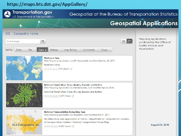Screen dimensions: 181x136
Task: Click the Noise Map App star rating
Action: (x=51, y=126)
